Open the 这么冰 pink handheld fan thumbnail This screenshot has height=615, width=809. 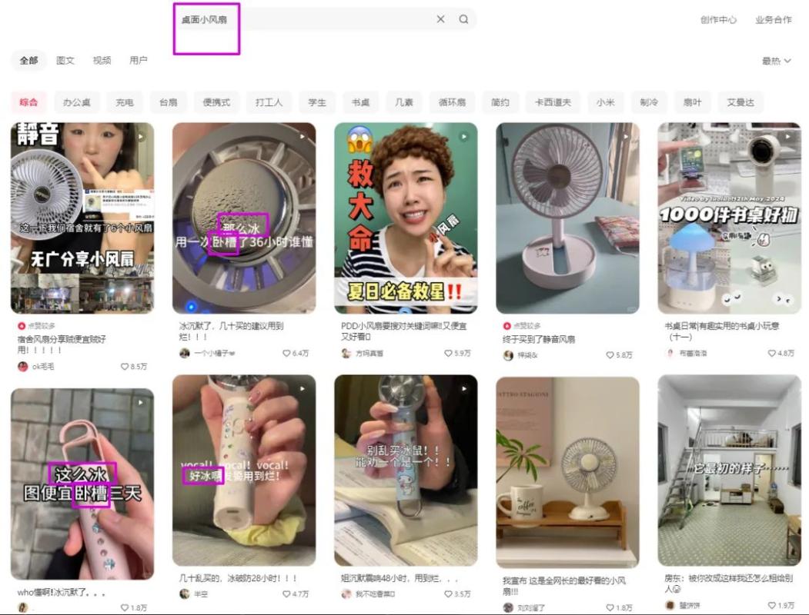click(x=82, y=484)
